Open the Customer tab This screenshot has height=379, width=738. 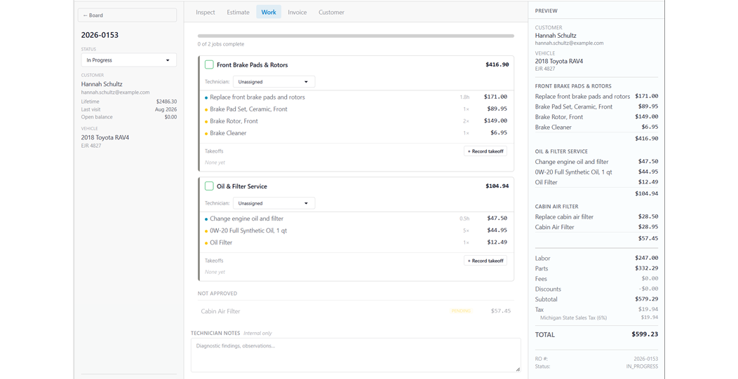(331, 12)
